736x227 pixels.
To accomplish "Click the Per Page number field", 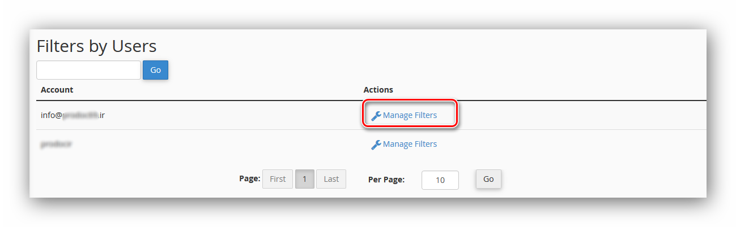I will [440, 180].
